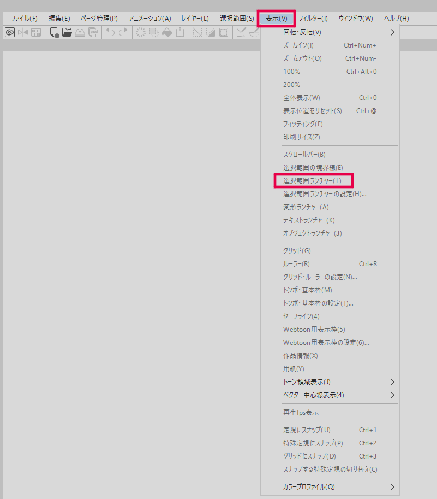
Task: Choose セーフライン(4) menu item
Action: [x=330, y=316]
